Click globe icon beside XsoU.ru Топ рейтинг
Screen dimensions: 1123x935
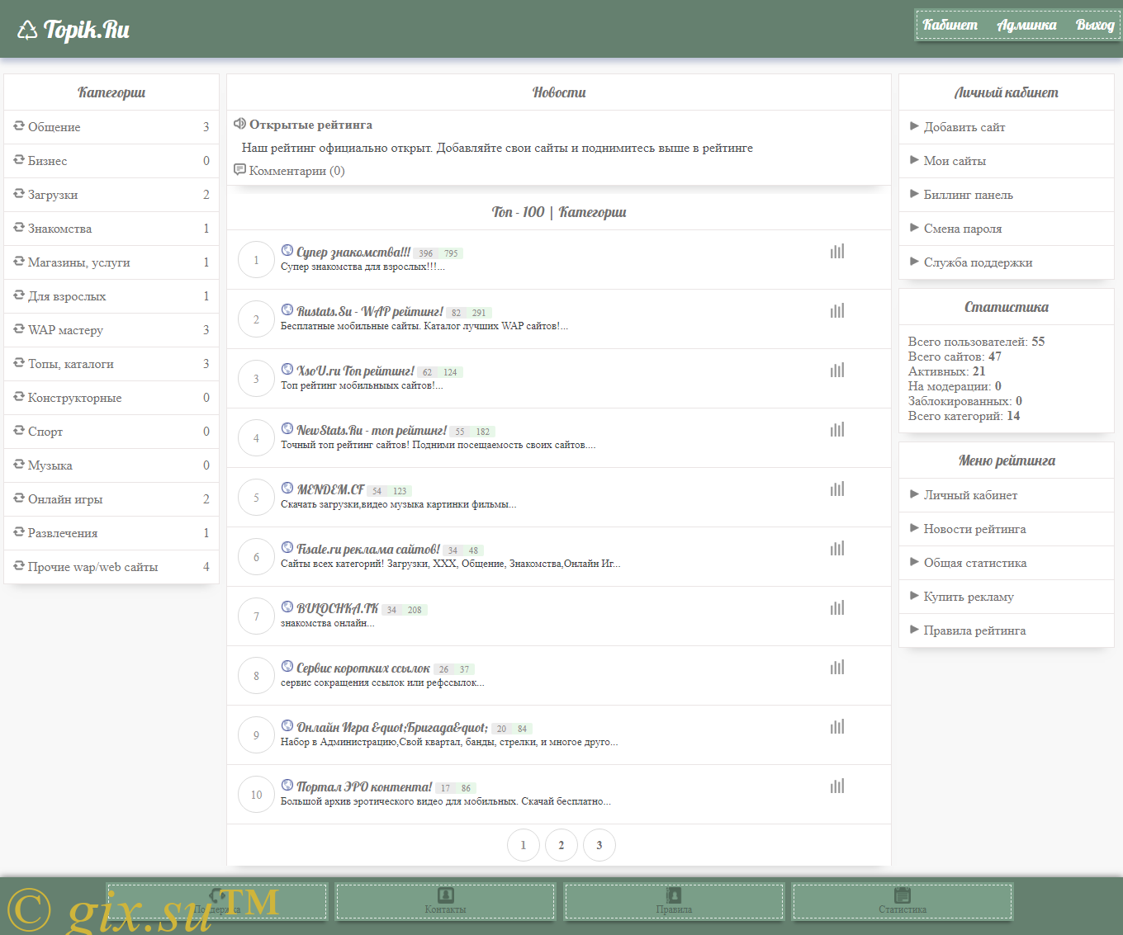(287, 369)
